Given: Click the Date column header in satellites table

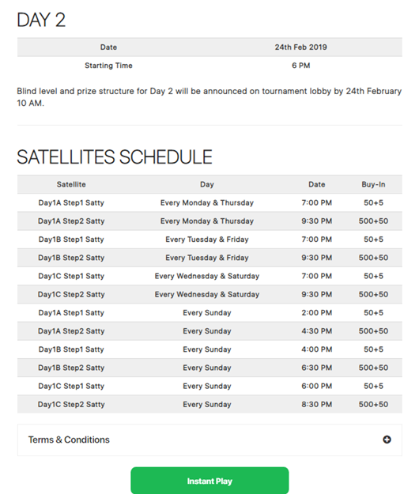Looking at the screenshot, I should coord(316,184).
